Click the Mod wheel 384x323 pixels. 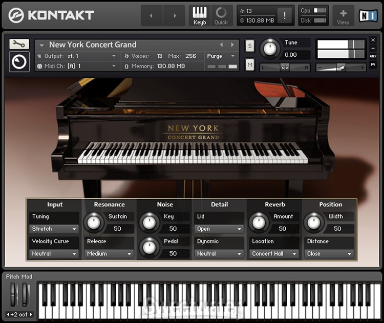pyautogui.click(x=26, y=295)
